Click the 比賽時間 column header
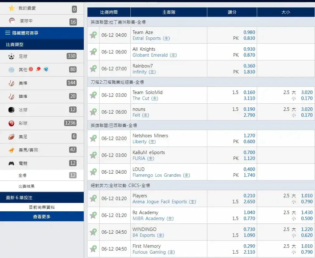 point(109,12)
